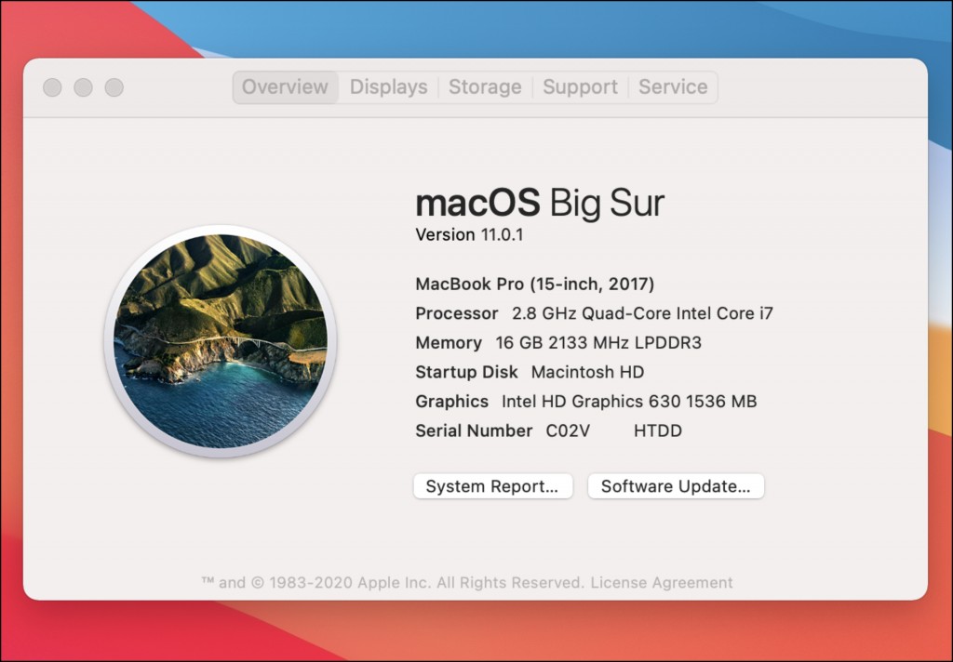Close the About This Mac window
This screenshot has width=953, height=662.
[52, 87]
